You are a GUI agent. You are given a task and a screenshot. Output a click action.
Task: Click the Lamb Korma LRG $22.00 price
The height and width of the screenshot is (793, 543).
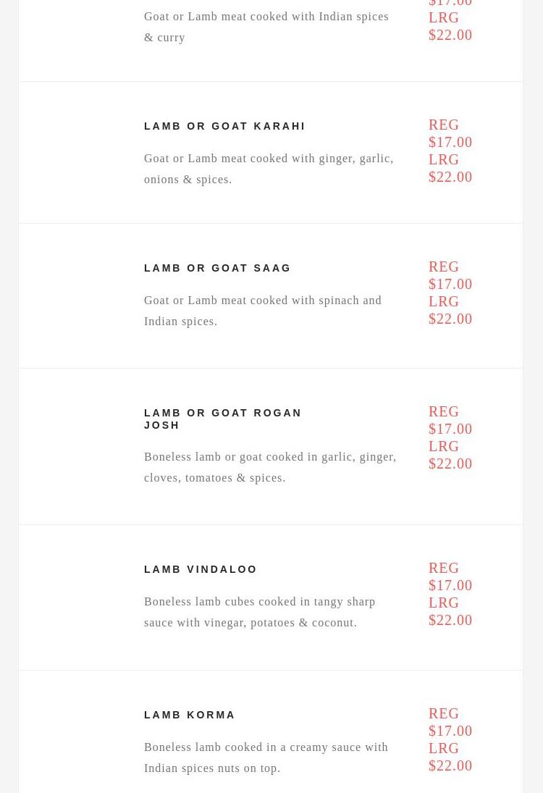[450, 757]
